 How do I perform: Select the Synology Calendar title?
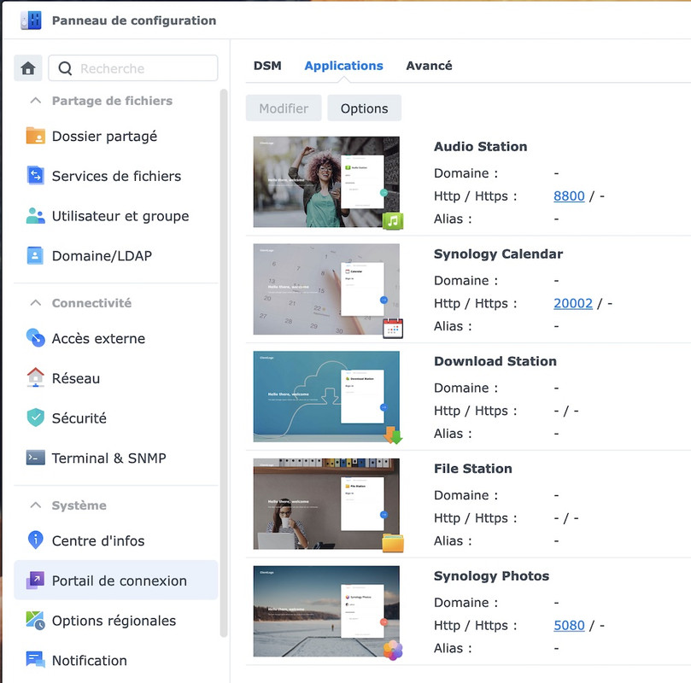point(498,254)
